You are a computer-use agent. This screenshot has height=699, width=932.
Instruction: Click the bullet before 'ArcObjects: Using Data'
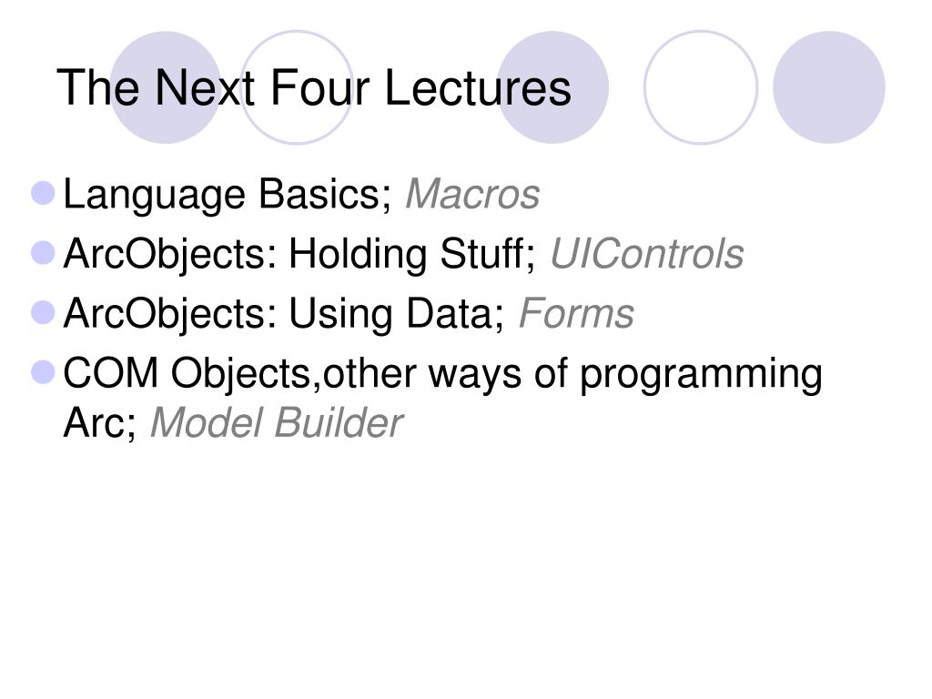[x=43, y=313]
